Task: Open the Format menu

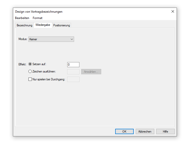Action: [38, 18]
